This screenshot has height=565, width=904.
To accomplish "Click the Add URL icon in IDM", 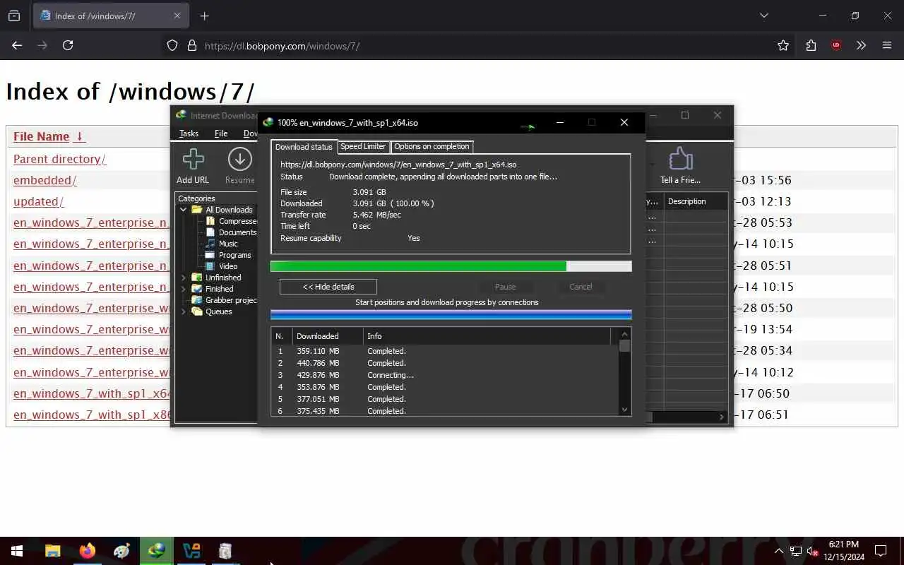I will point(193,160).
